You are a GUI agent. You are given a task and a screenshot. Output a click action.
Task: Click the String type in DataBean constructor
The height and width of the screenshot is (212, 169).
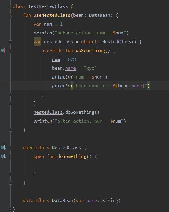(x=110, y=200)
